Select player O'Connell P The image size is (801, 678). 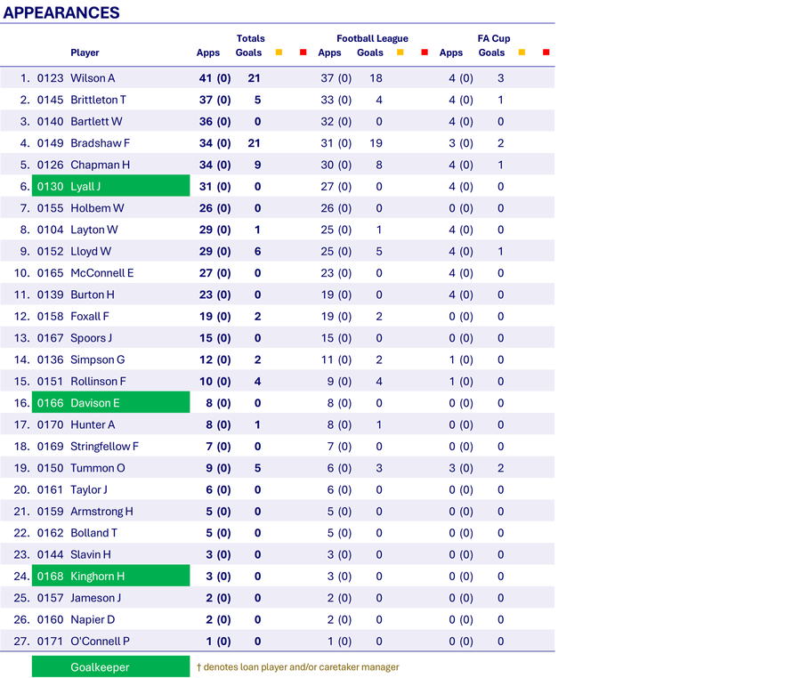pos(100,642)
